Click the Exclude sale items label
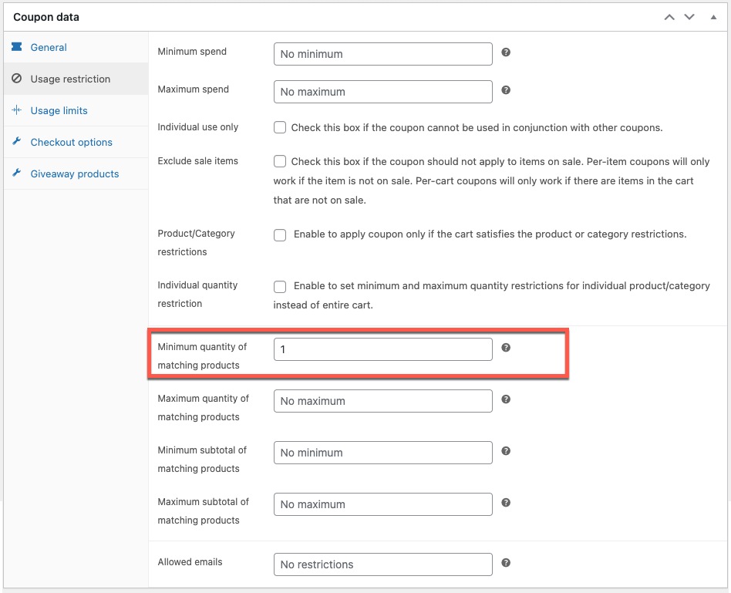 pyautogui.click(x=197, y=161)
